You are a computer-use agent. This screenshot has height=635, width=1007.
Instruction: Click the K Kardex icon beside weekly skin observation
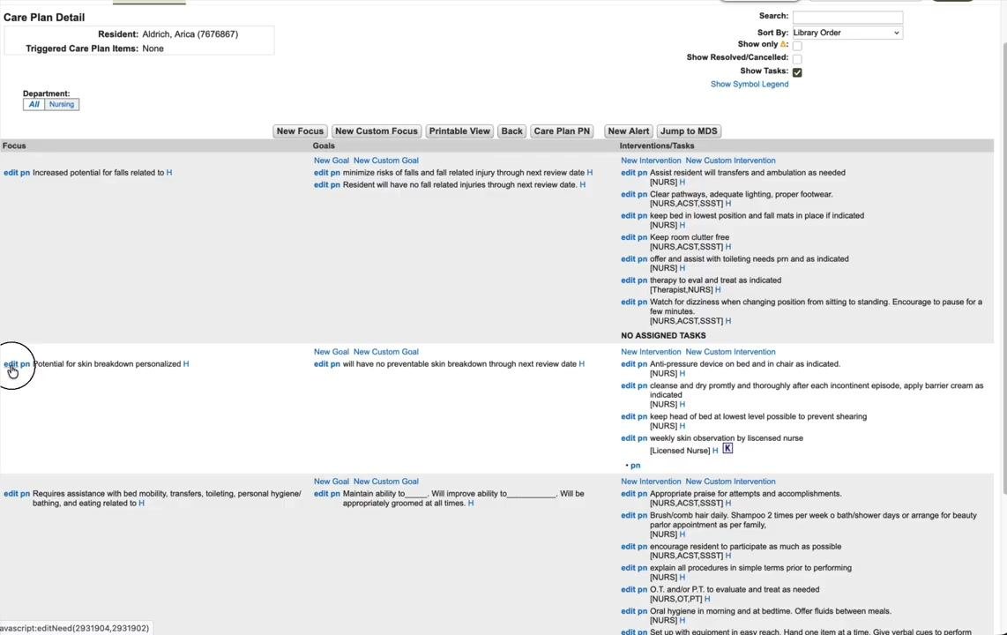coord(727,448)
